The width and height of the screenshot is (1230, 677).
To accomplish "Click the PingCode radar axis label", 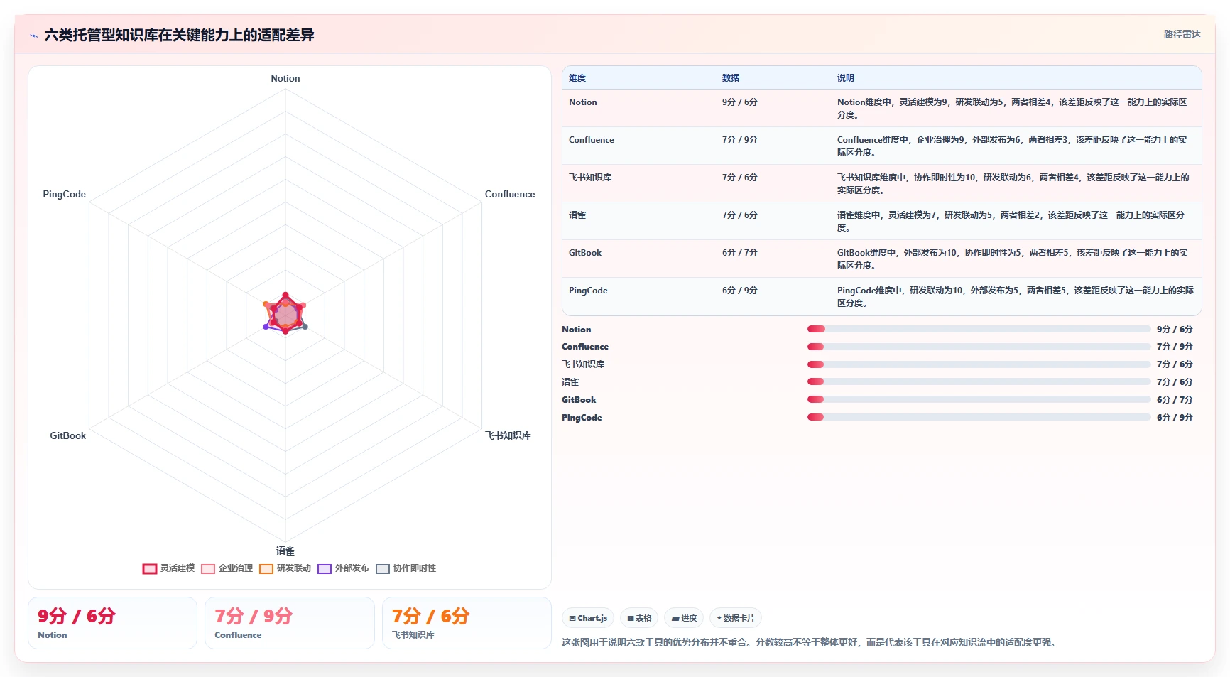I will pos(64,195).
